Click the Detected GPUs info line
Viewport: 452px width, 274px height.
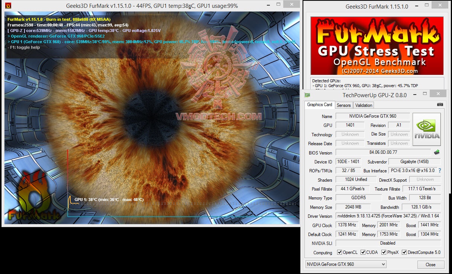(365, 85)
